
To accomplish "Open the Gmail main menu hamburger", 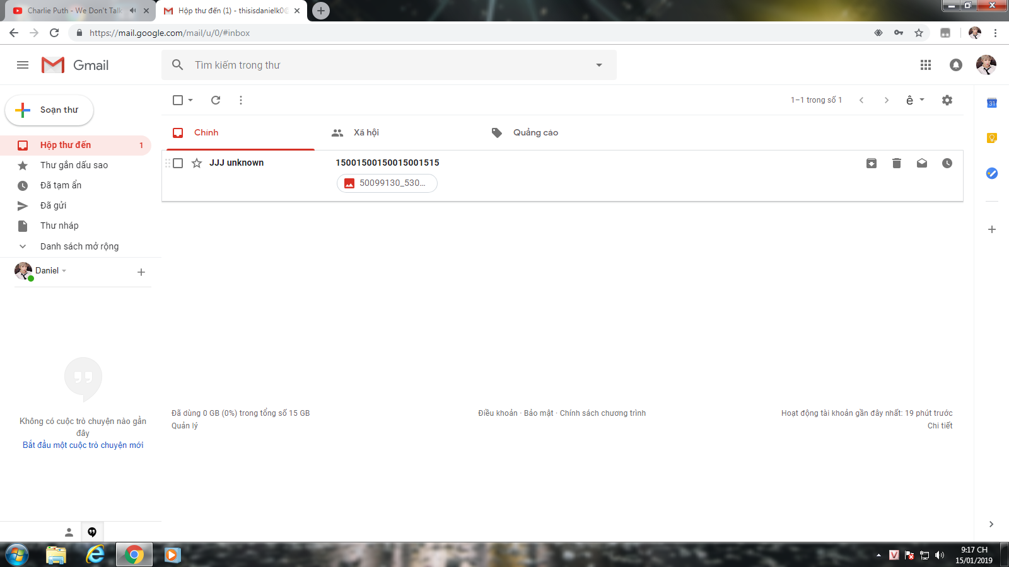I will (x=23, y=65).
